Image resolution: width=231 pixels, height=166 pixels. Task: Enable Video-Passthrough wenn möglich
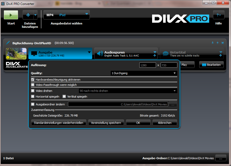(33, 85)
